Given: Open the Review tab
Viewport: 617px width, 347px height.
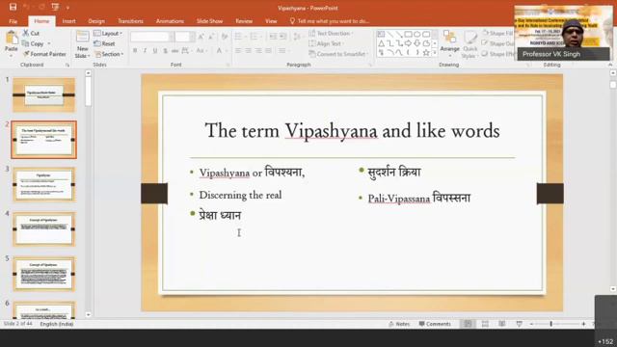Looking at the screenshot, I should pyautogui.click(x=244, y=21).
